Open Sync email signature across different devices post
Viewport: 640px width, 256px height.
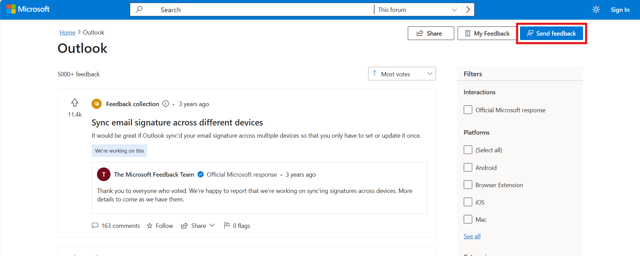click(177, 122)
